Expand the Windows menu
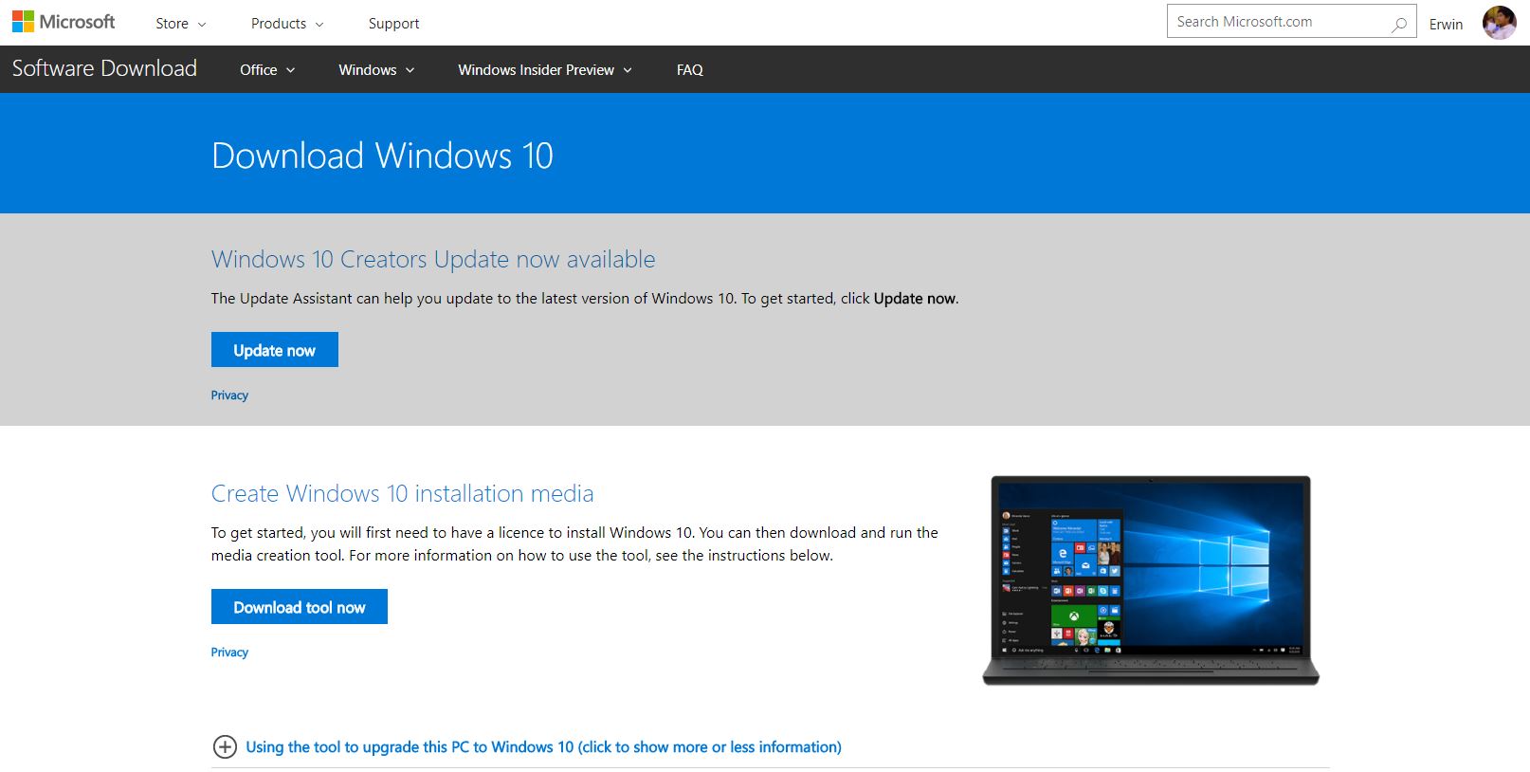Viewport: 1530px width, 772px height. click(x=376, y=70)
